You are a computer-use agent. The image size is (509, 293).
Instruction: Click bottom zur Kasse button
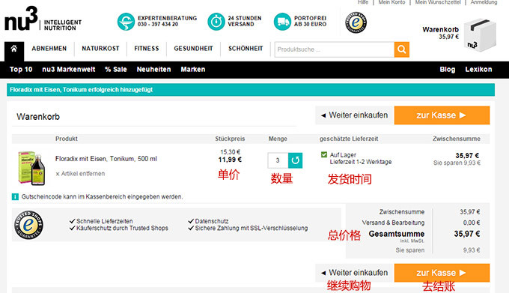(442, 273)
